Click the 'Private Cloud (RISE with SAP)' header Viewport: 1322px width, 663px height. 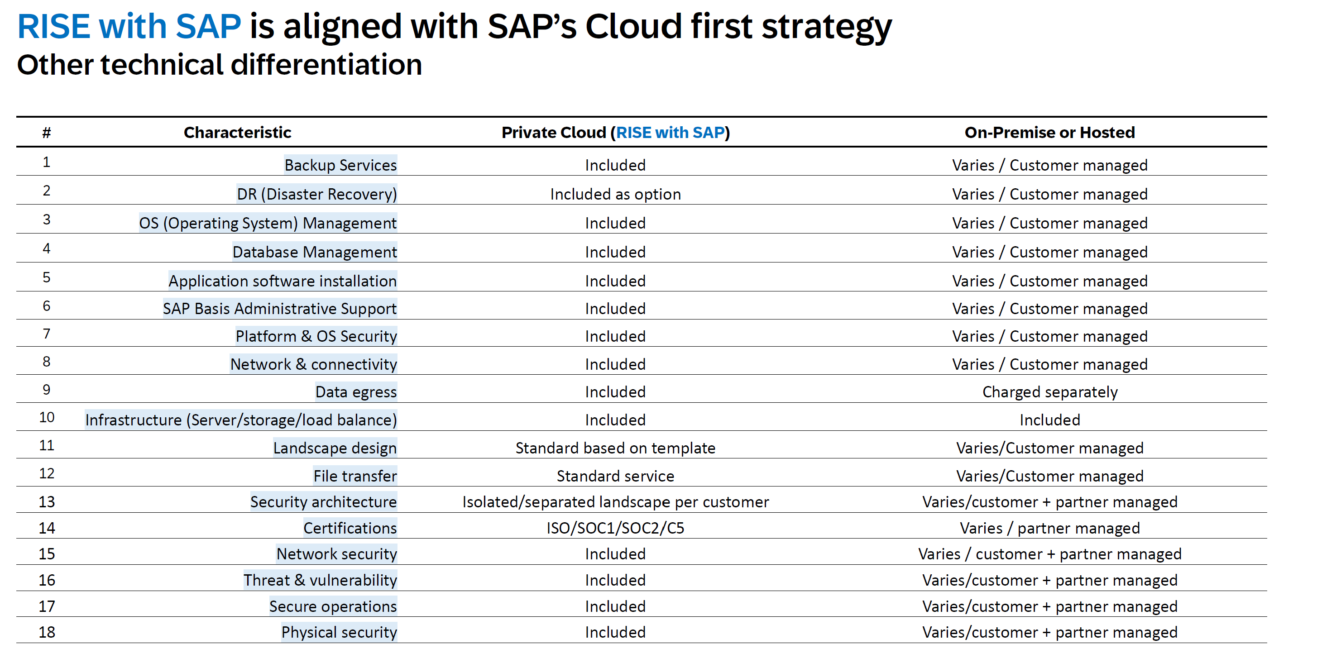pos(615,133)
